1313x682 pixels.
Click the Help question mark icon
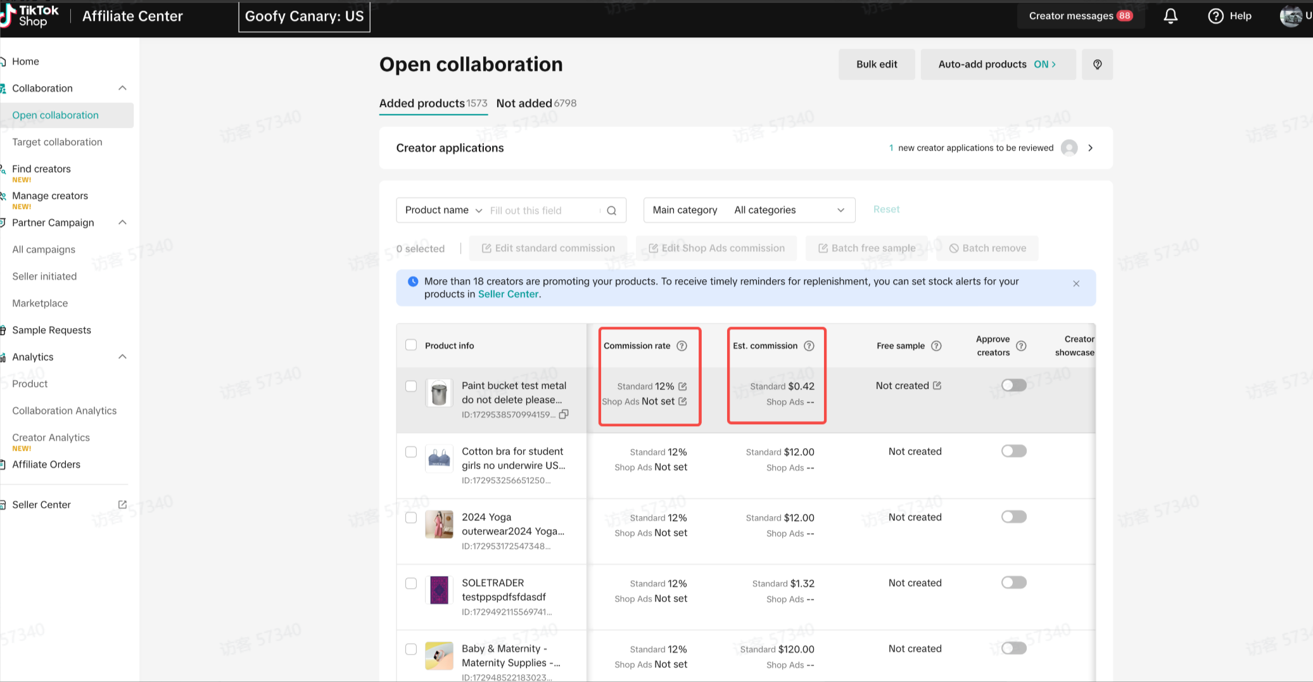[x=1215, y=16]
